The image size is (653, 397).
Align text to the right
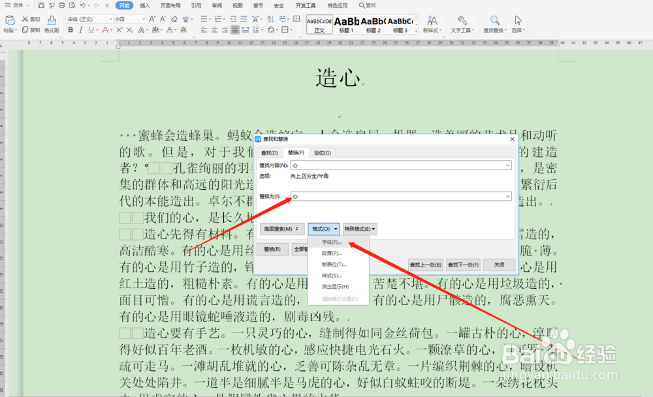[225, 30]
